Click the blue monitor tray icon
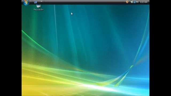Viewport: 171px width, 96px height. 134,2
